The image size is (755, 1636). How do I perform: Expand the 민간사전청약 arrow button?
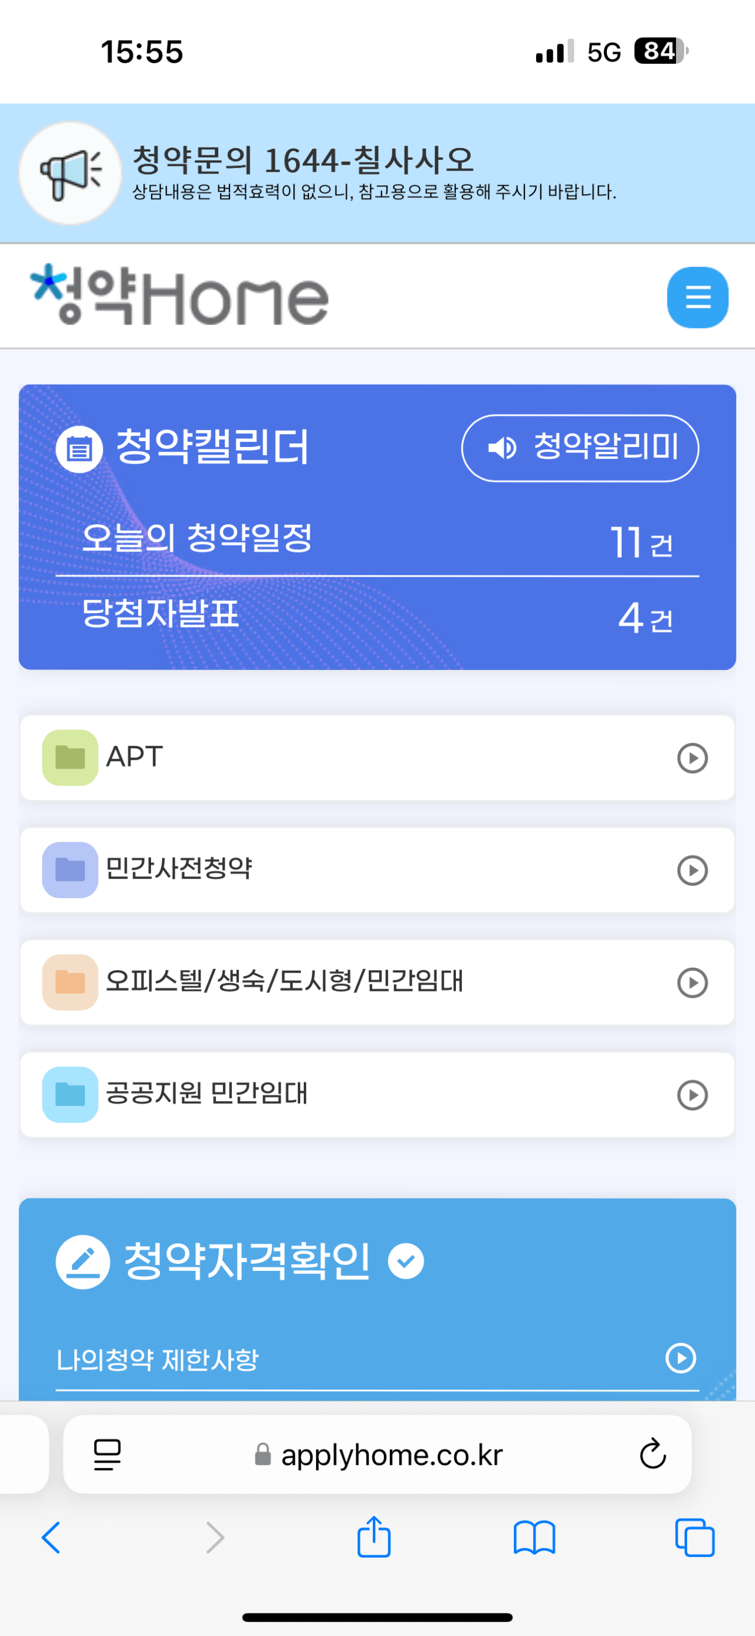pyautogui.click(x=692, y=870)
